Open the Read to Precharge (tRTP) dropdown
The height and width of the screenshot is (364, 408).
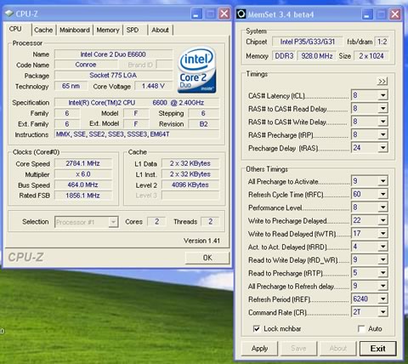click(x=382, y=273)
